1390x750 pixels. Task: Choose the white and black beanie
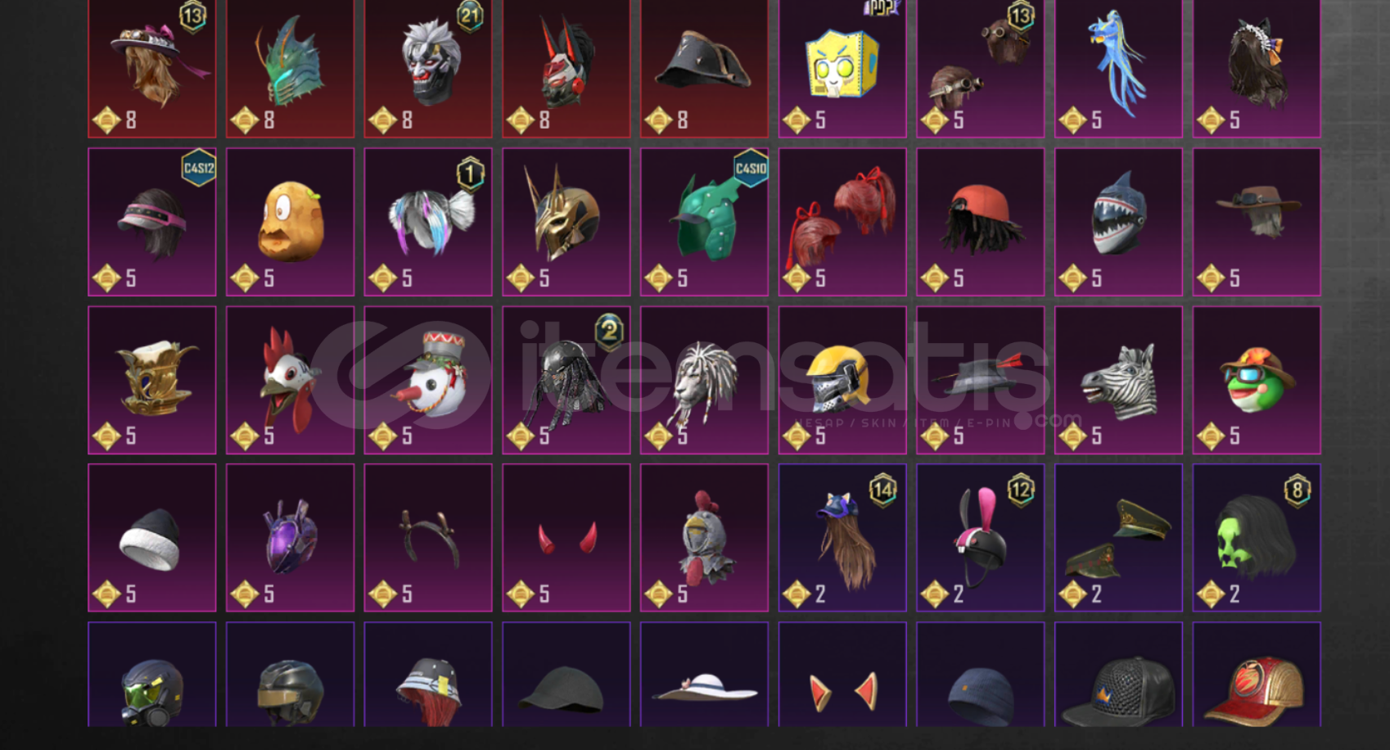152,538
